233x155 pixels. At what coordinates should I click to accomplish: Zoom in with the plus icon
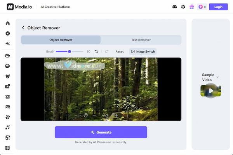tap(116, 115)
